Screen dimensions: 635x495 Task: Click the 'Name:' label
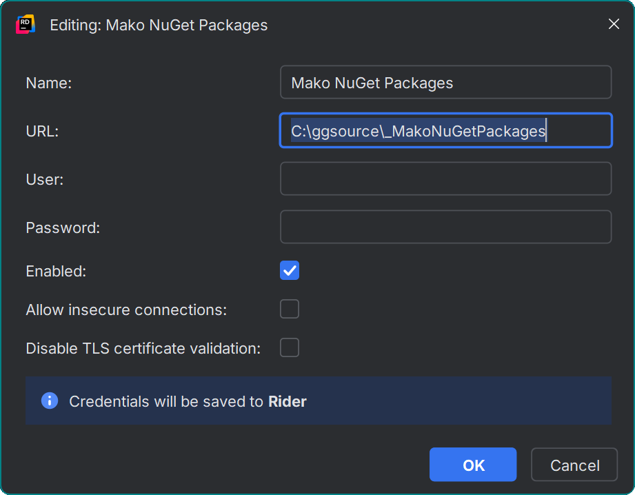coord(49,83)
